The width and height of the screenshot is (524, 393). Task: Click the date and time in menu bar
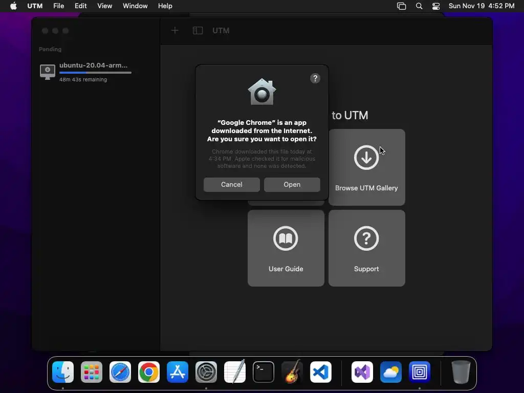[x=481, y=6]
